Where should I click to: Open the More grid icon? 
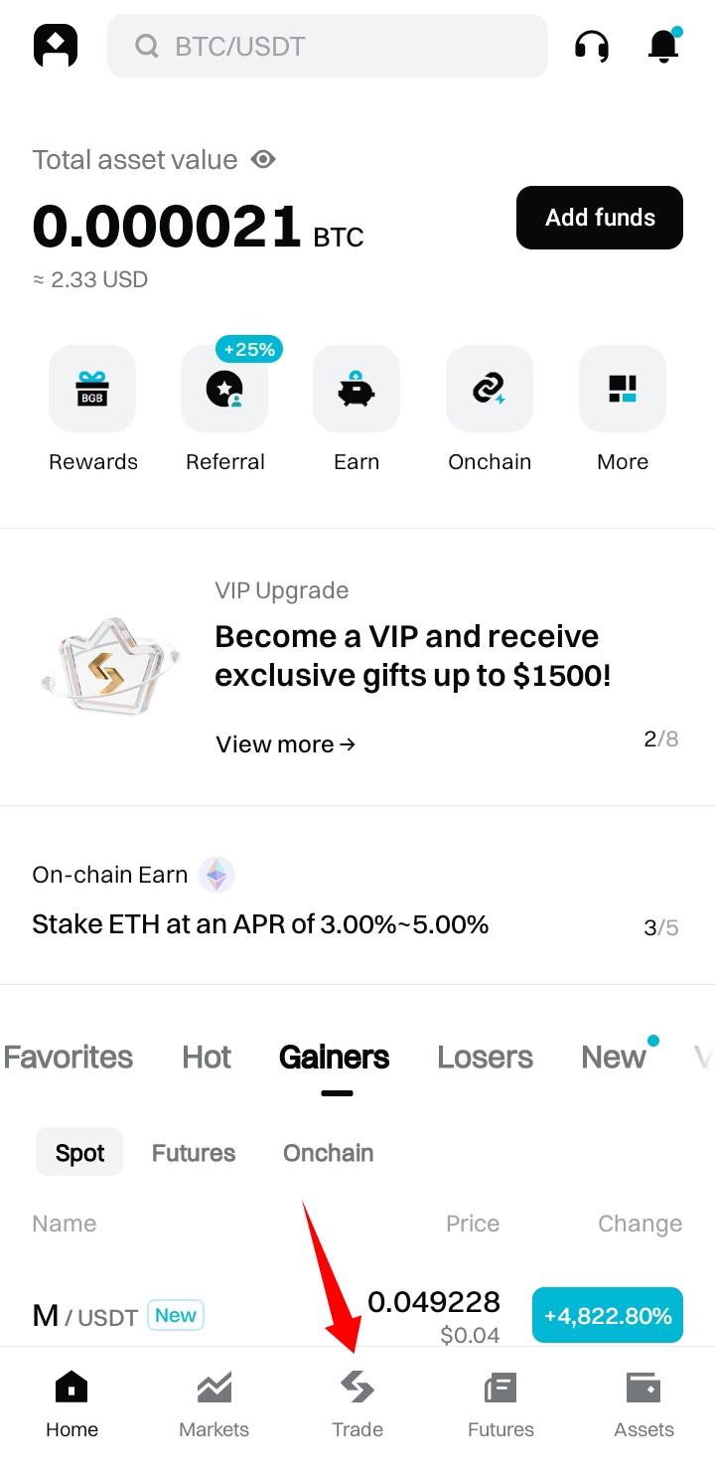[x=623, y=389]
